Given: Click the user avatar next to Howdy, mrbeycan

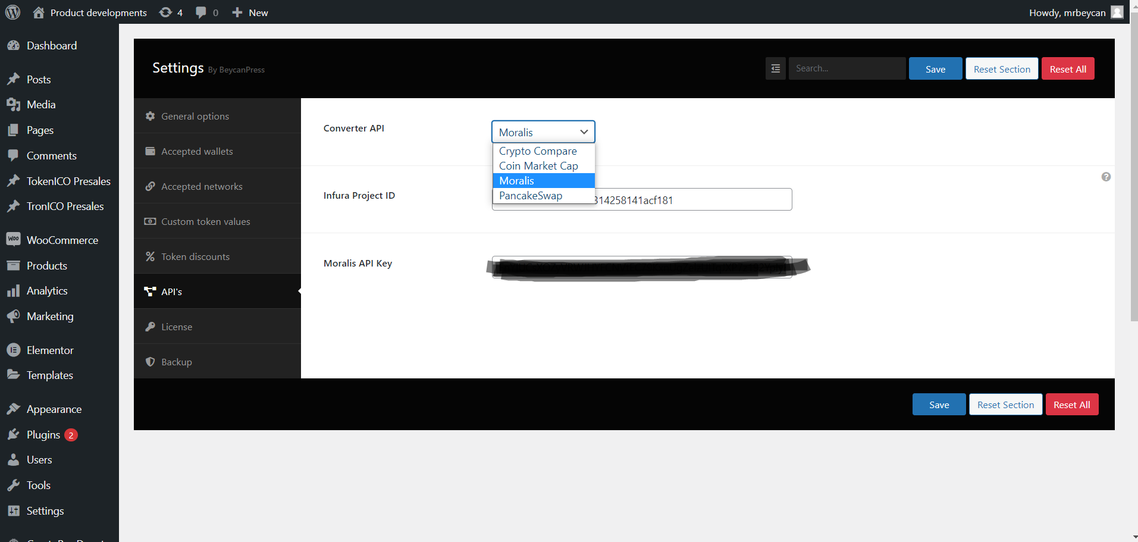Looking at the screenshot, I should click(1117, 12).
